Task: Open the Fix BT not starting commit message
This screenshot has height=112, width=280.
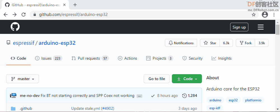Action: [x=87, y=95]
